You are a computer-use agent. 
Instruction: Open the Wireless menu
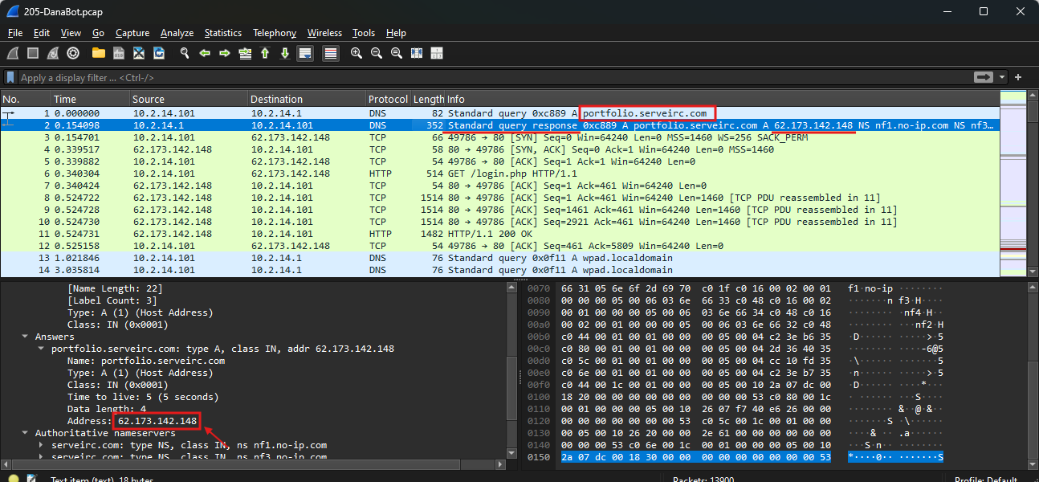(324, 33)
